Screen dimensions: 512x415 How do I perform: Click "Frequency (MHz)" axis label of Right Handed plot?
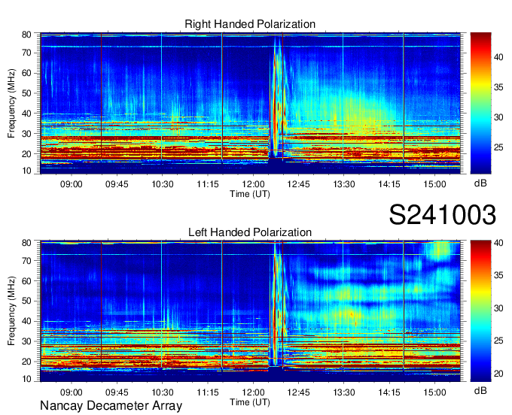coord(11,103)
